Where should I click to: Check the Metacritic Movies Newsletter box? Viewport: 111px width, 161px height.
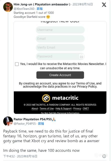pos(17,64)
